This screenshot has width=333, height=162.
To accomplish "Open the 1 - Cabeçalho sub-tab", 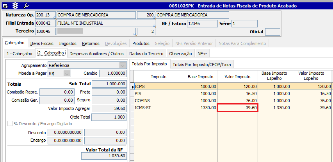I will click(20, 54).
